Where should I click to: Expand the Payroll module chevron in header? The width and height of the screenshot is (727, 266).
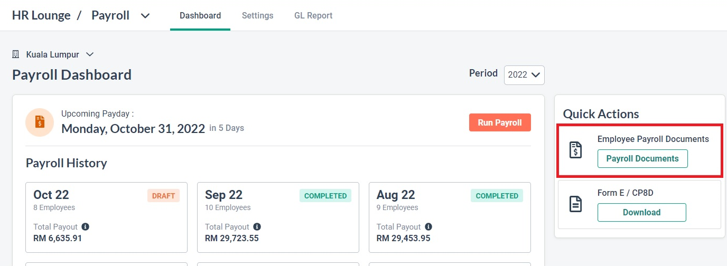[x=145, y=16]
